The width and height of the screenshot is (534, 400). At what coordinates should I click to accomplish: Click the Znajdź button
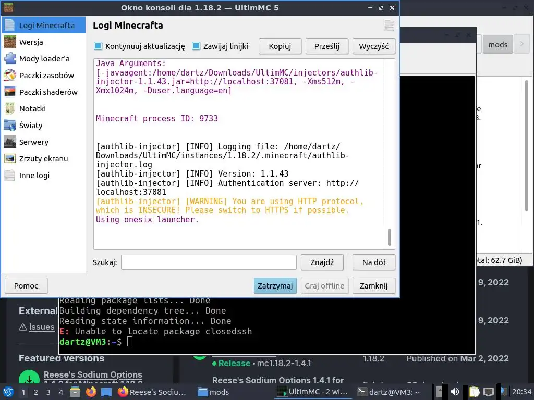322,262
